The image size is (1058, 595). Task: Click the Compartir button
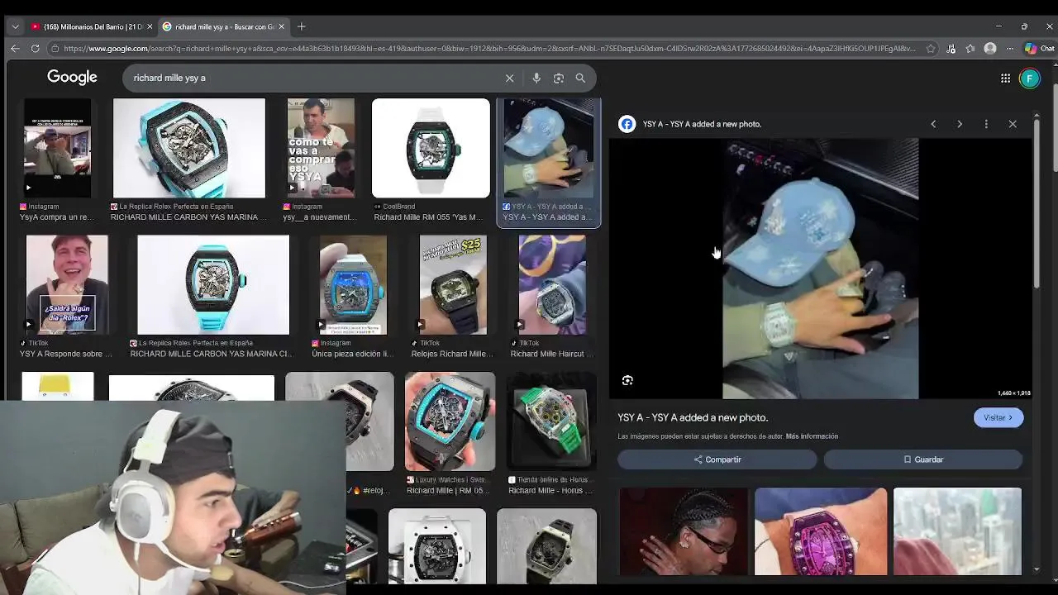(717, 459)
